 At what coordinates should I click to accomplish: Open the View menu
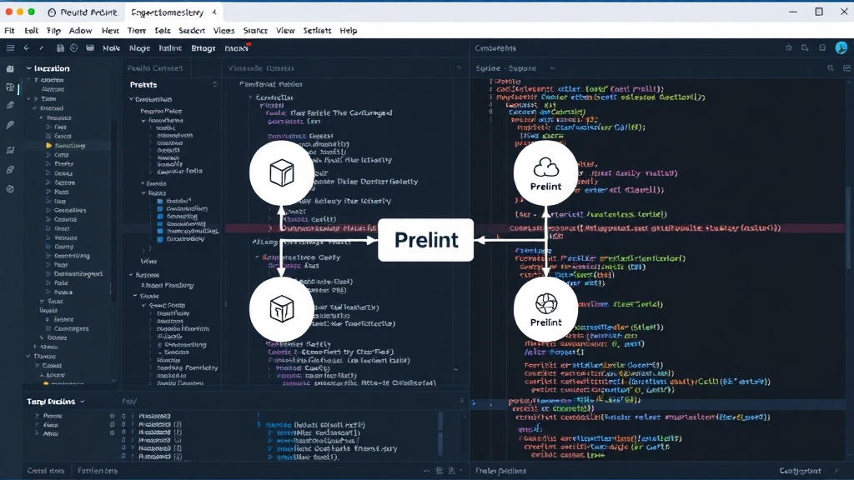[x=285, y=31]
